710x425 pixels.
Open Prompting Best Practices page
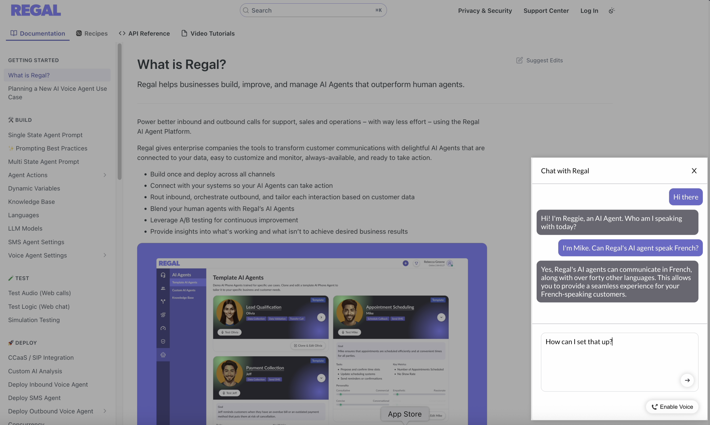[51, 148]
